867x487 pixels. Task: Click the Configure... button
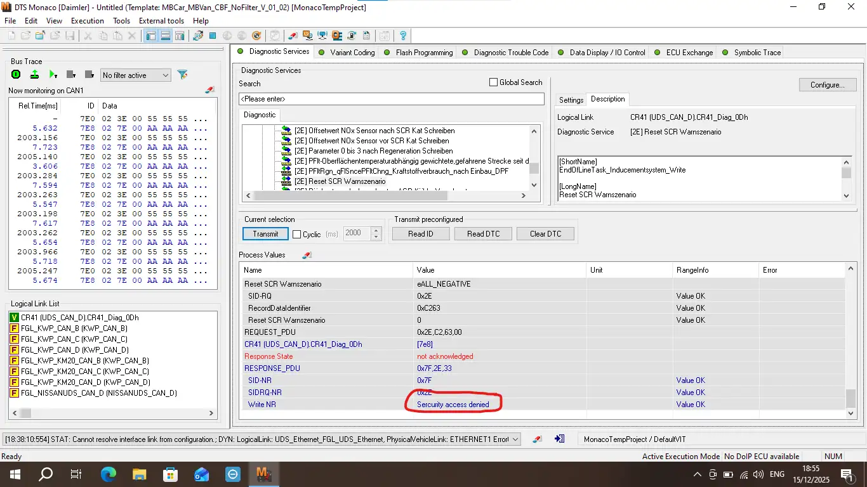pyautogui.click(x=828, y=85)
